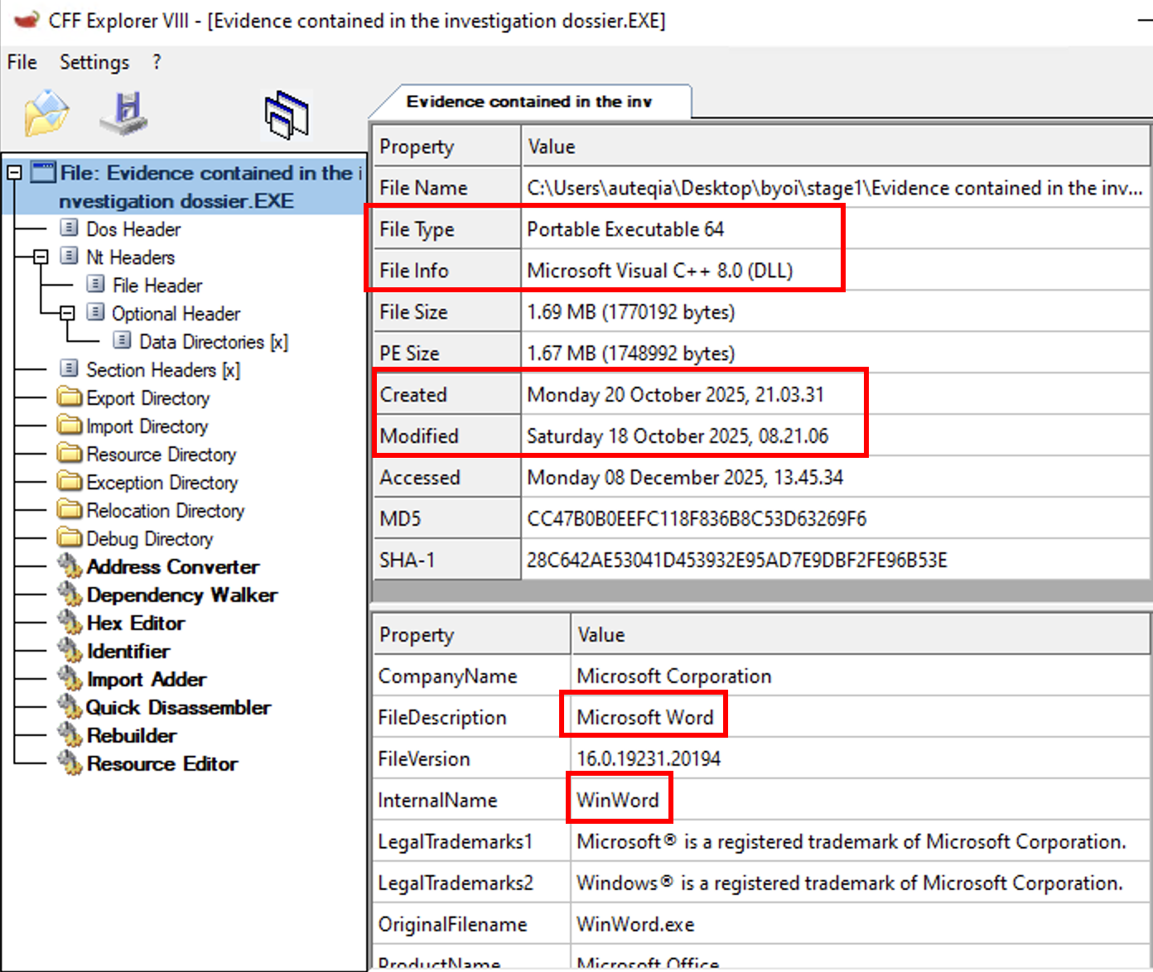This screenshot has width=1153, height=972.
Task: Click the Open file folder icon
Action: coord(46,113)
